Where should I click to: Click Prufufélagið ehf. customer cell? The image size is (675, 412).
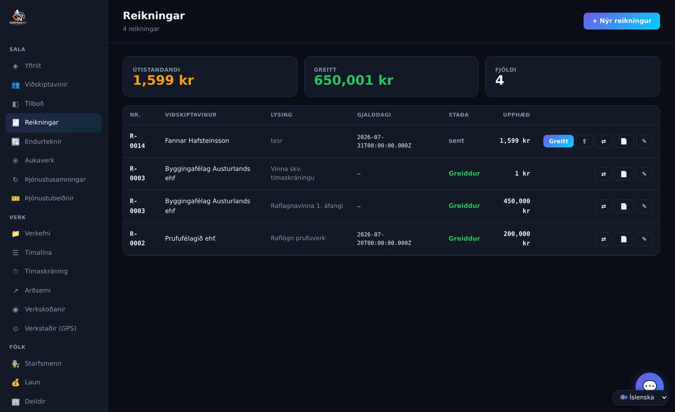pos(191,239)
